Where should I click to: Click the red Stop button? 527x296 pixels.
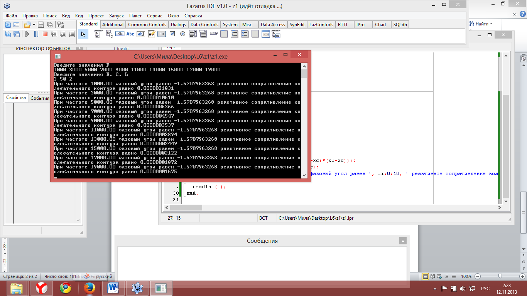45,34
